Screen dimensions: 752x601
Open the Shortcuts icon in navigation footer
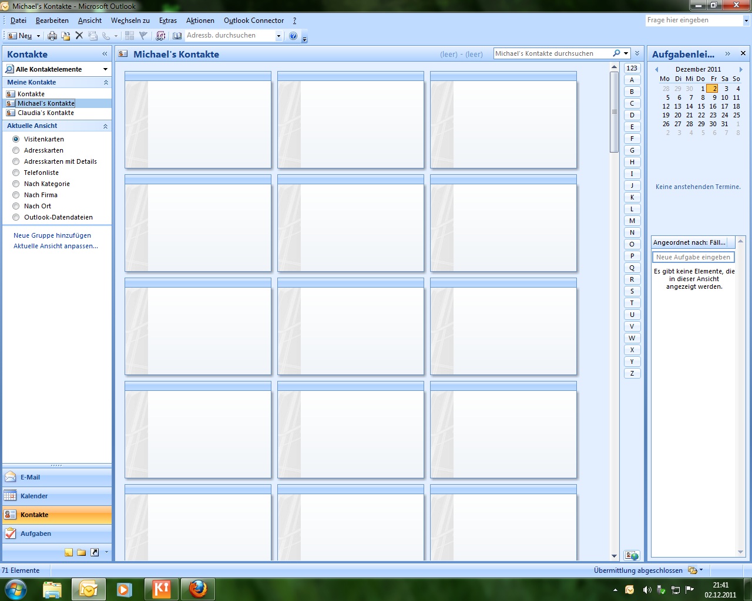95,552
